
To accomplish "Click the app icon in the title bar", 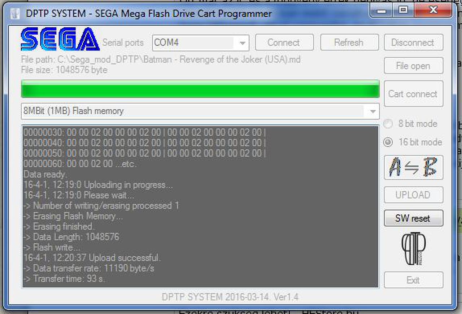I will coord(15,14).
